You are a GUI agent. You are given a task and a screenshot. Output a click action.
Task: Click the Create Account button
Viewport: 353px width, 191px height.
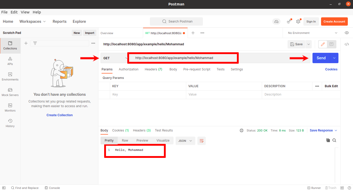(x=334, y=21)
